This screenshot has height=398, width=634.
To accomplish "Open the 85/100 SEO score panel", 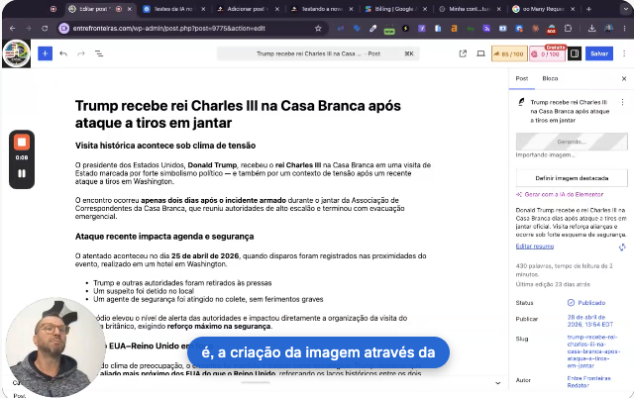I will (x=509, y=53).
